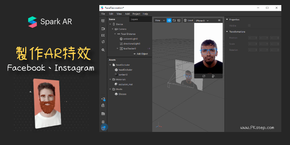
Task: Click the camera video icon in sidebar
Action: (x=103, y=29)
